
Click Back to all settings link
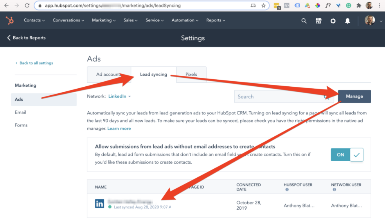(x=34, y=63)
